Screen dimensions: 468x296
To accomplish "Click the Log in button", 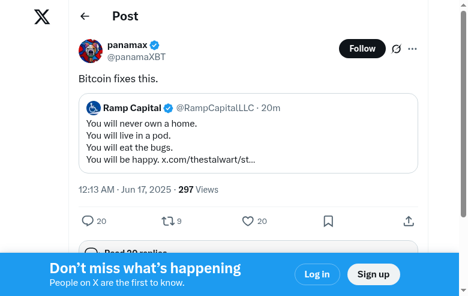I will [x=317, y=274].
